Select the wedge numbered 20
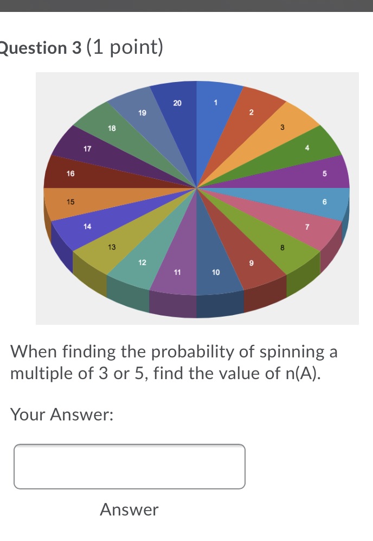Screen dimensions: 373x541 [177, 103]
